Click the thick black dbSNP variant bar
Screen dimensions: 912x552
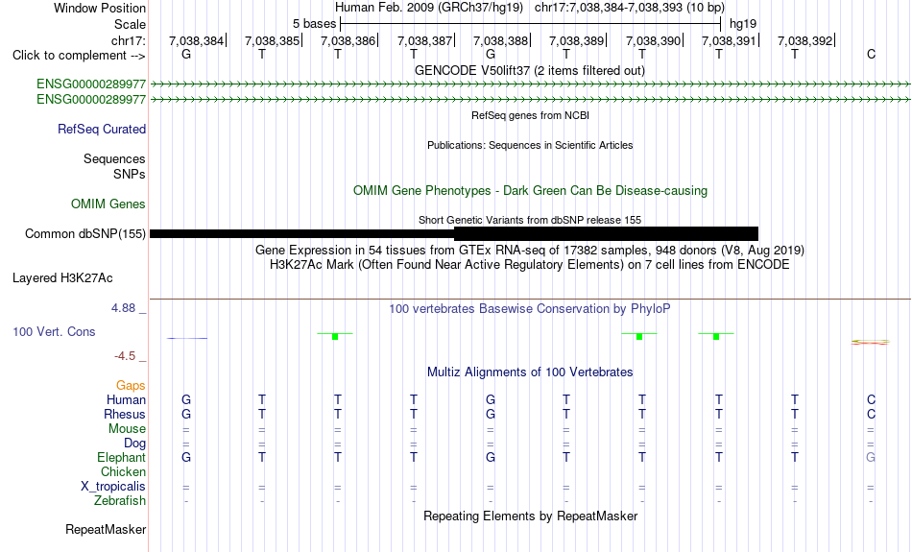[x=606, y=234]
